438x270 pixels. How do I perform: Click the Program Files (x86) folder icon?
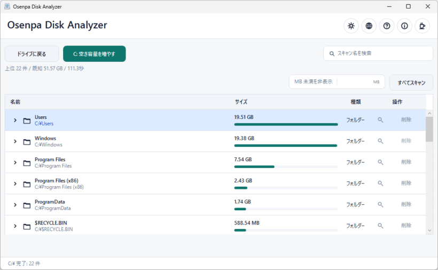click(x=27, y=185)
